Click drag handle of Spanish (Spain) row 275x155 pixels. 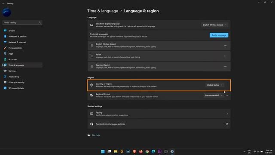click(x=92, y=66)
